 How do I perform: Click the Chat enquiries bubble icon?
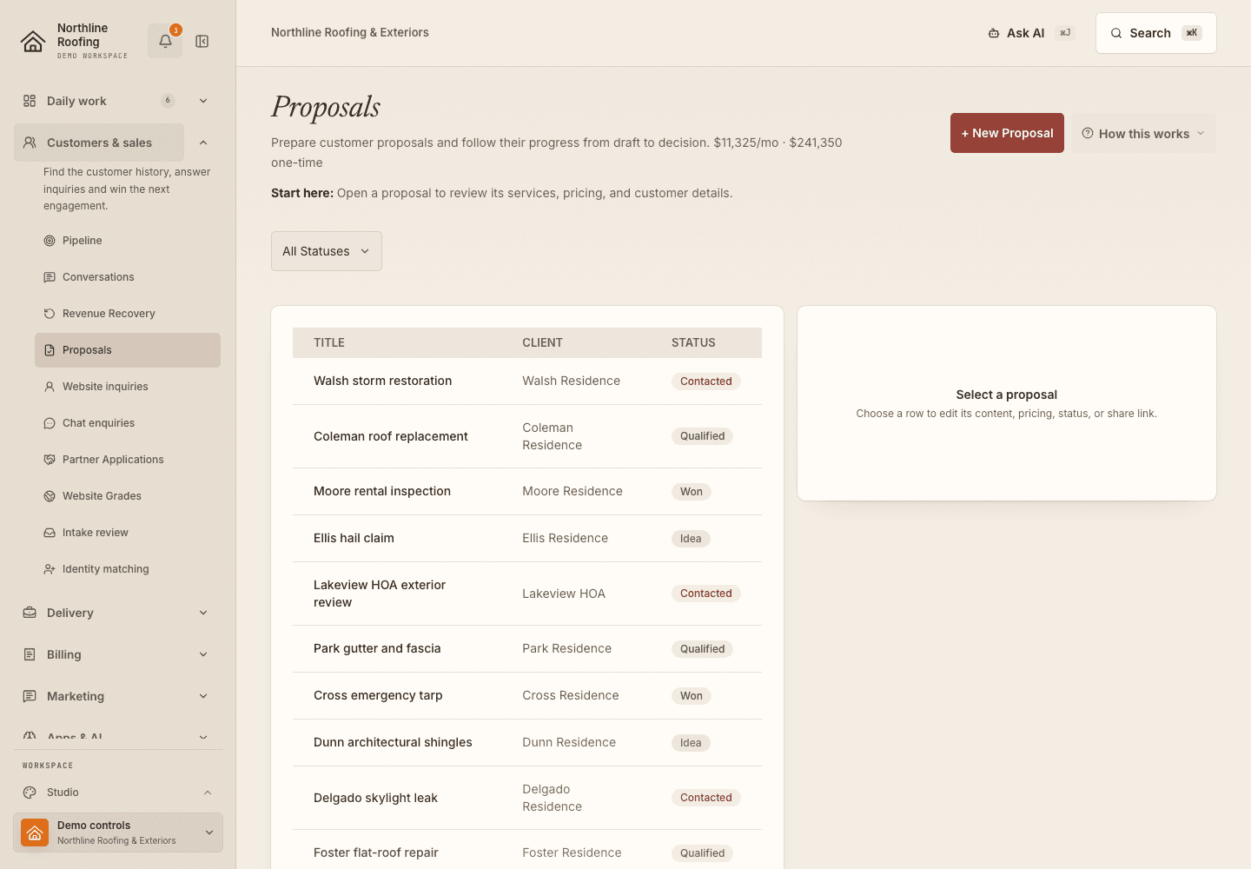coord(50,423)
